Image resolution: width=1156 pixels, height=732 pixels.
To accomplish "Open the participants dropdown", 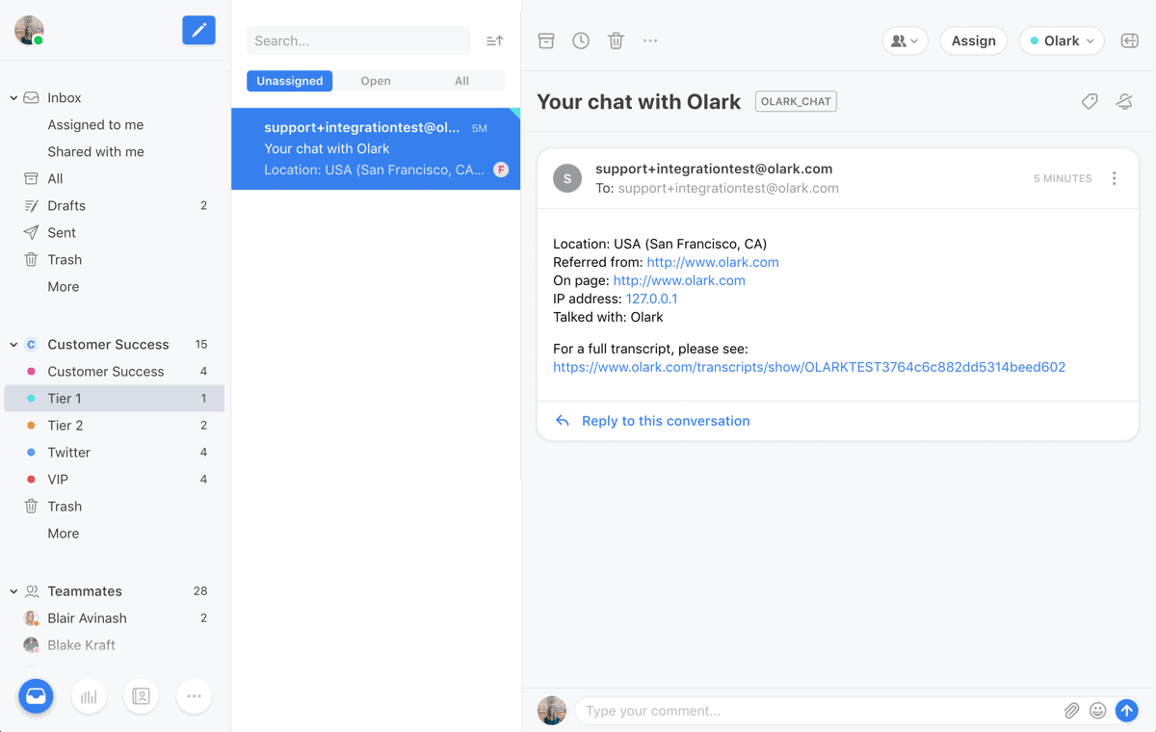I will click(x=905, y=40).
